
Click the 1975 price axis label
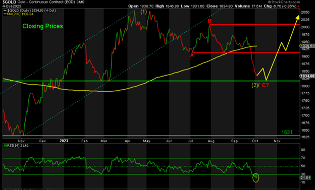(305, 34)
